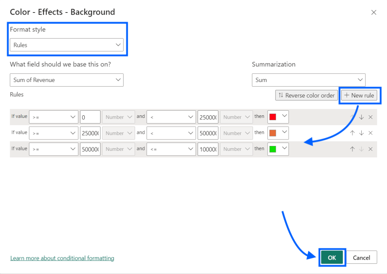Dismiss the dialog with Cancel
This screenshot has width=387, height=274.
[361, 257]
